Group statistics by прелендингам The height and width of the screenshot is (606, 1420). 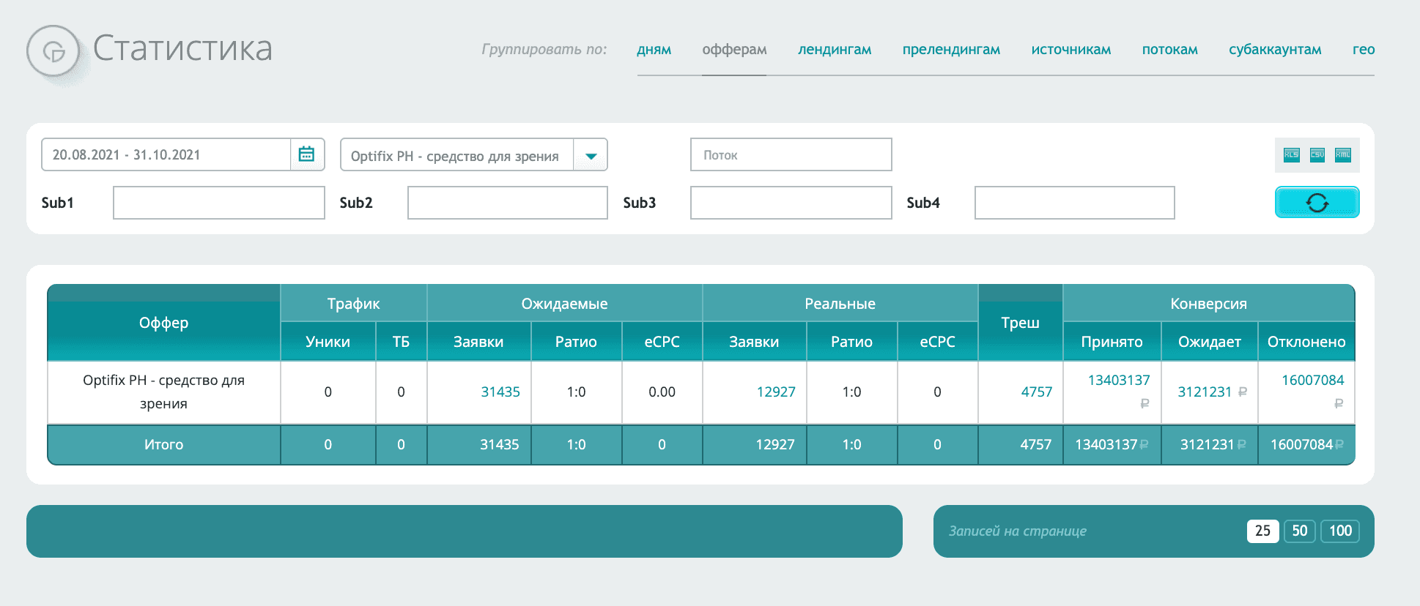click(x=951, y=50)
